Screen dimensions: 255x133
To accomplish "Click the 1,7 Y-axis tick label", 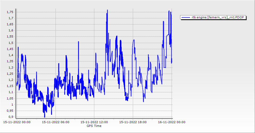I will click(x=11, y=18).
